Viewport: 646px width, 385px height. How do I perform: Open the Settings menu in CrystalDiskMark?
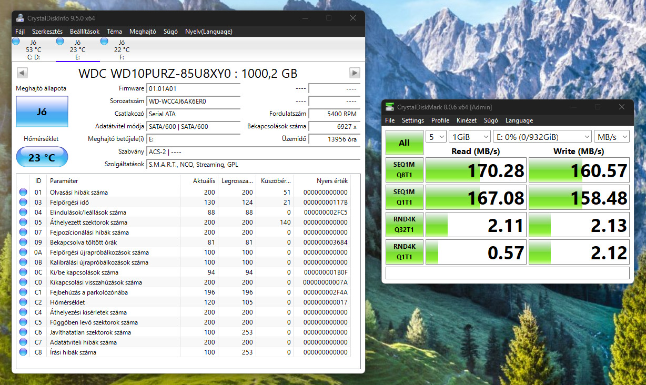point(413,120)
